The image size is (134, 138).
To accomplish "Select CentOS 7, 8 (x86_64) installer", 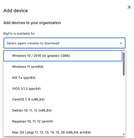I will click(x=63, y=100).
